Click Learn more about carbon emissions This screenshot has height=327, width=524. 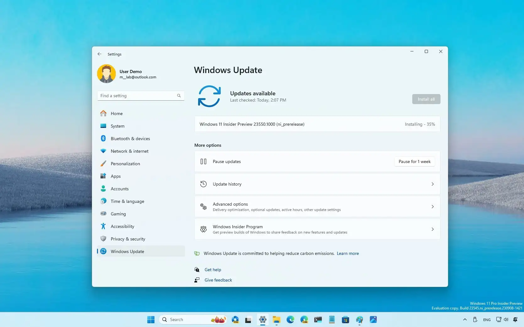(x=348, y=253)
